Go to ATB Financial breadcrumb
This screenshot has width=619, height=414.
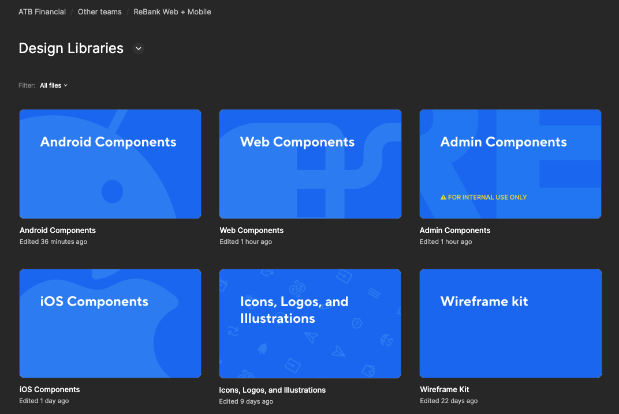(42, 12)
